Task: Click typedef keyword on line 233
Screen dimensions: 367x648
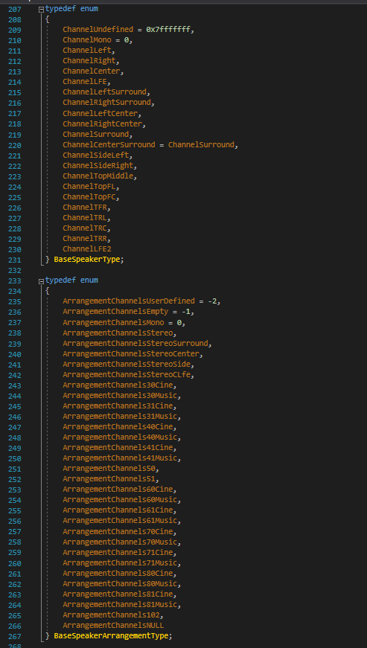Action: pyautogui.click(x=60, y=280)
